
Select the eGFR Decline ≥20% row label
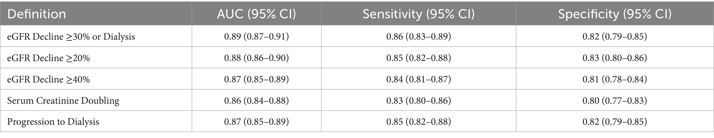[49, 58]
